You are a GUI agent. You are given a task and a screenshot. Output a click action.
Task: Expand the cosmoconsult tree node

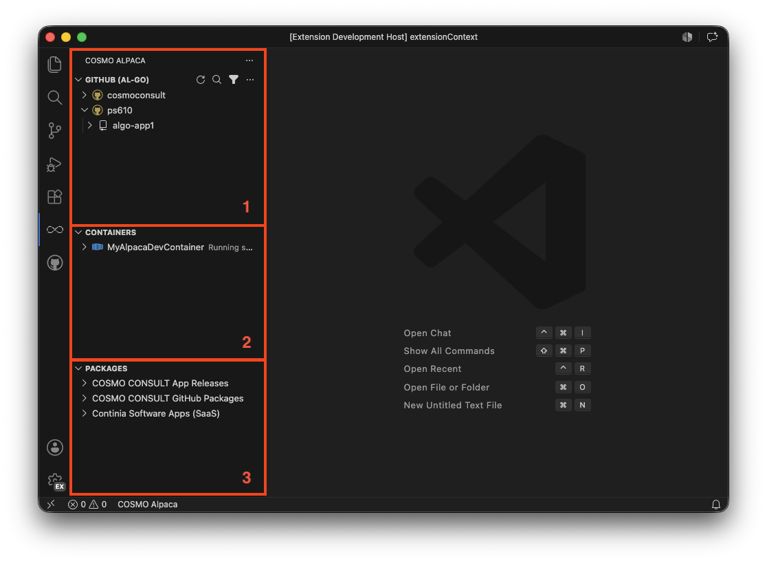tap(84, 95)
